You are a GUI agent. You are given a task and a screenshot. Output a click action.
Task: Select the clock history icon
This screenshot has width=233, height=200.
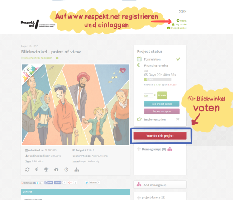66,170
